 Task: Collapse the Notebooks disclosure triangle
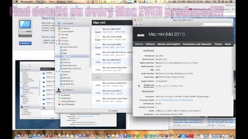pyautogui.click(x=57, y=71)
